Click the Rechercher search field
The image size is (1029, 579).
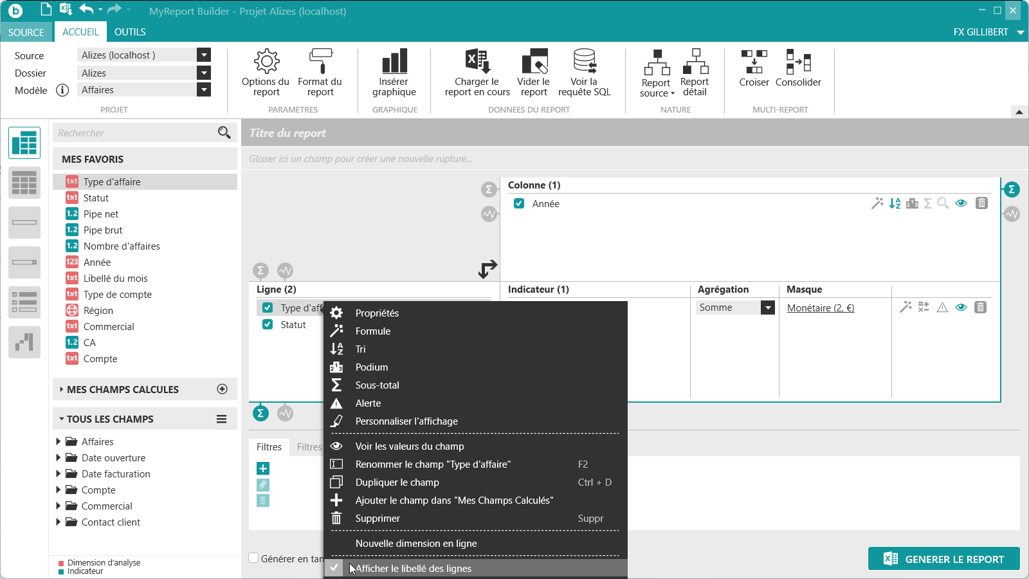tap(135, 133)
